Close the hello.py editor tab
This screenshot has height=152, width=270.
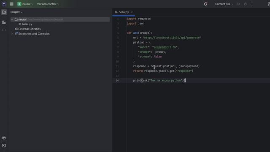[132, 12]
